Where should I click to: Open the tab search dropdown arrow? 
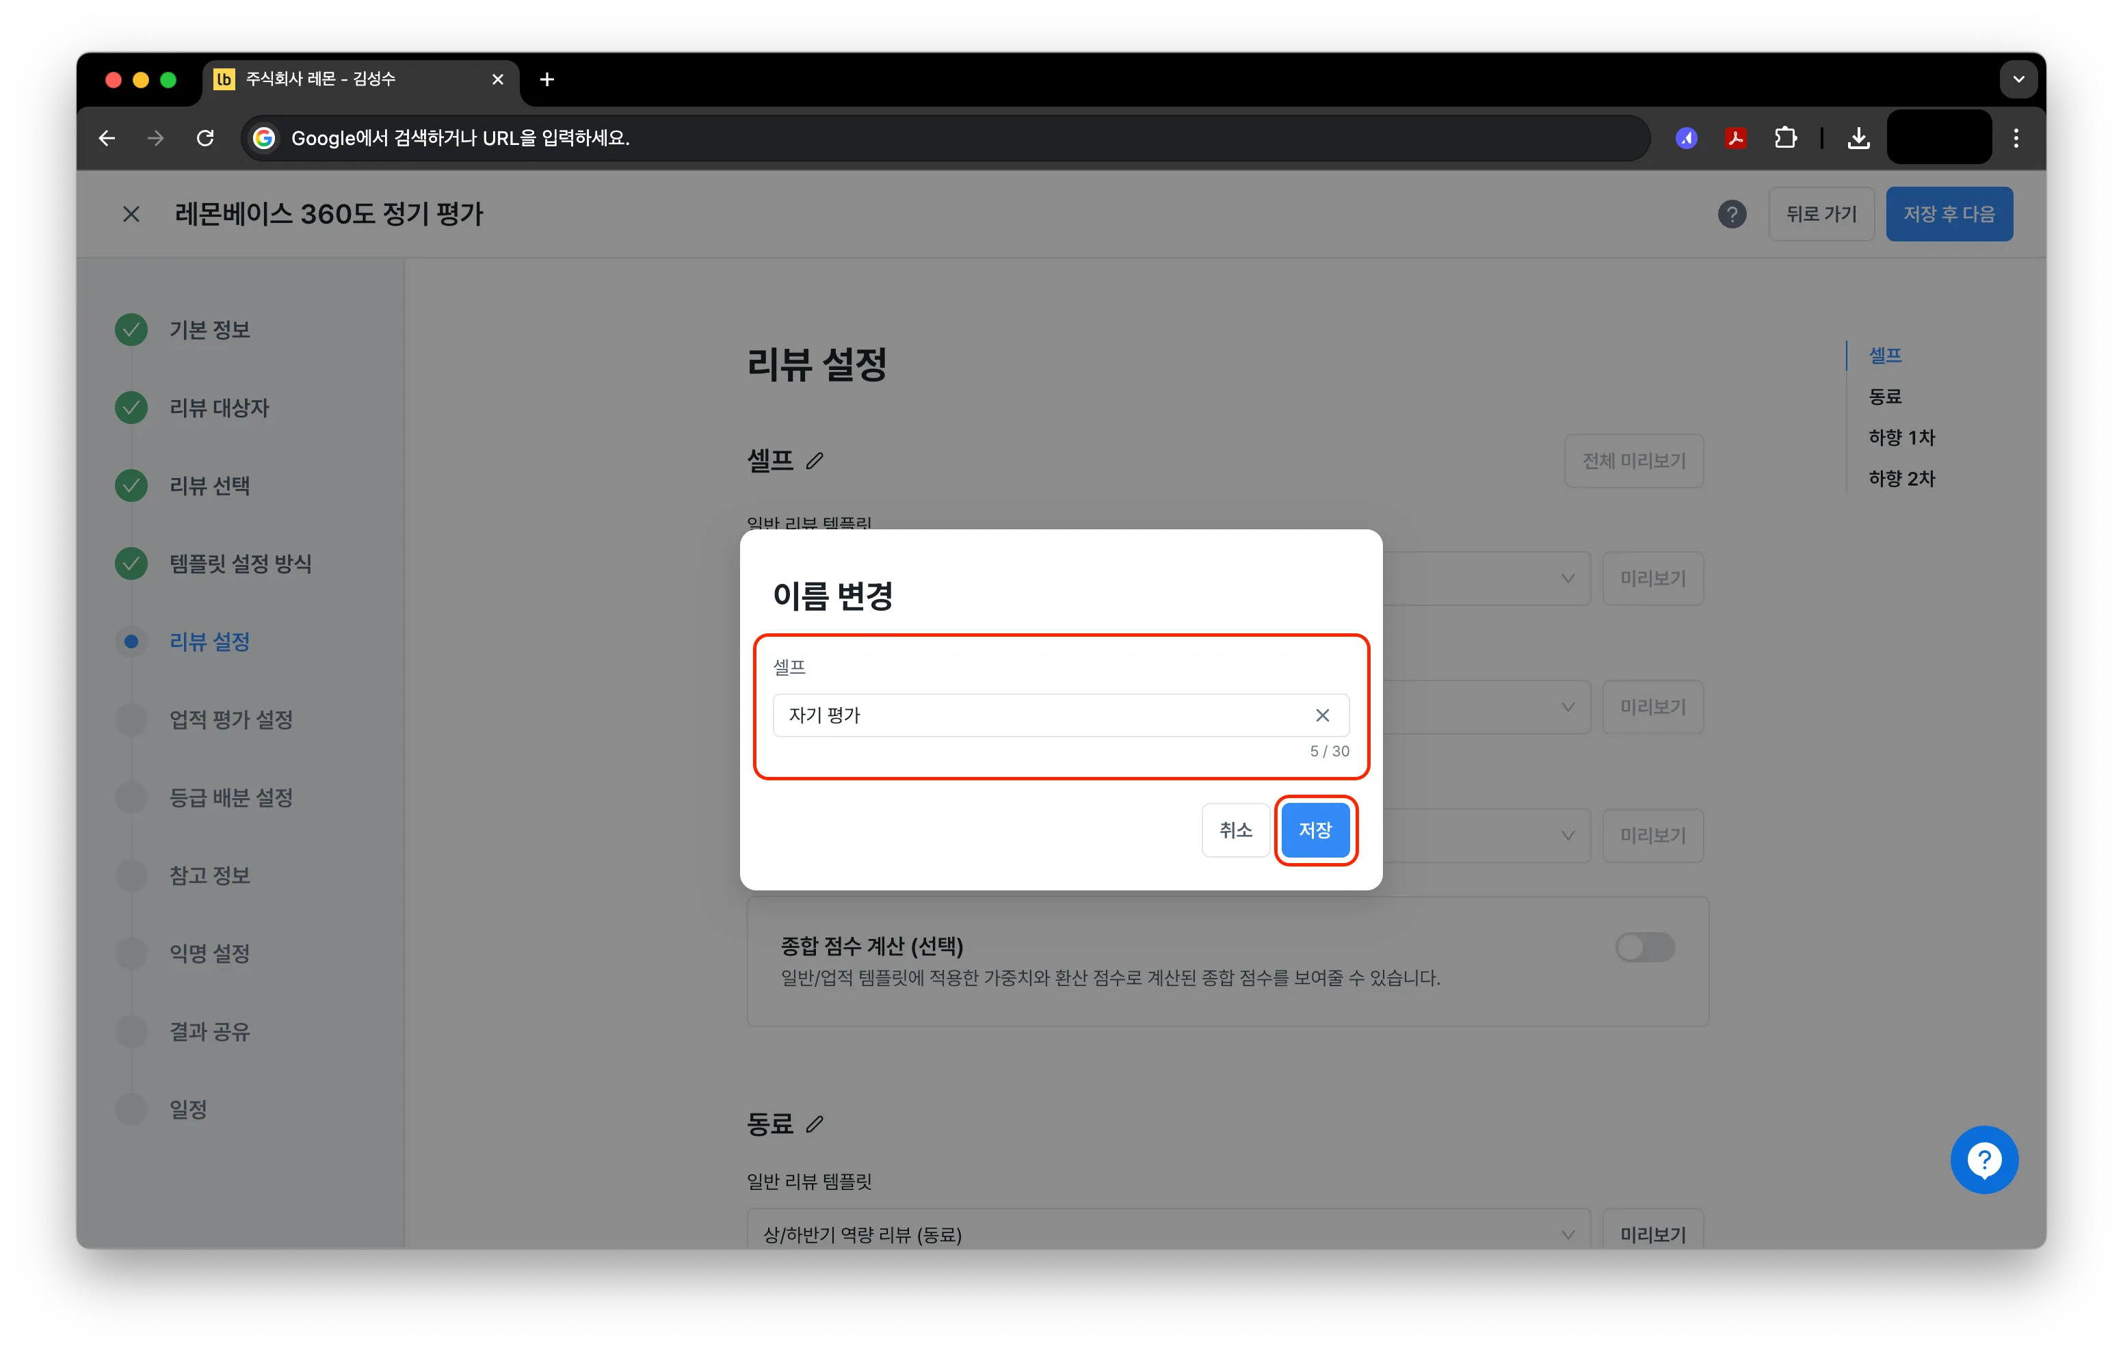coord(2018,79)
